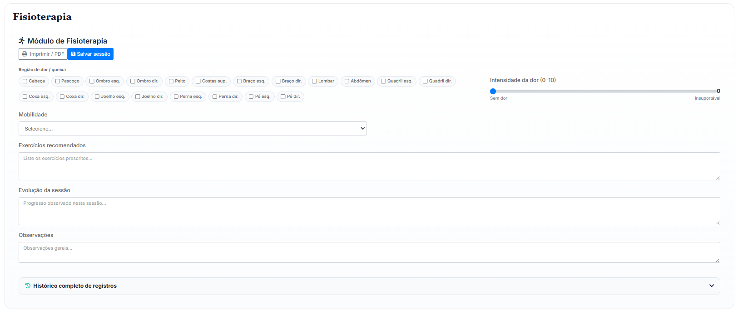Select the Peito checkbox
This screenshot has height=314, width=738.
pyautogui.click(x=171, y=81)
